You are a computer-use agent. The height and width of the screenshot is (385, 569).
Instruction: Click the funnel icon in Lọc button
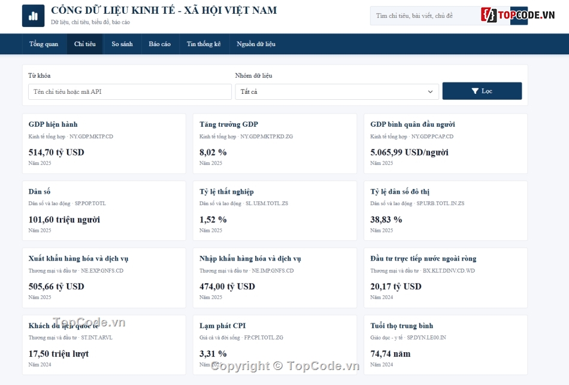[x=475, y=91]
